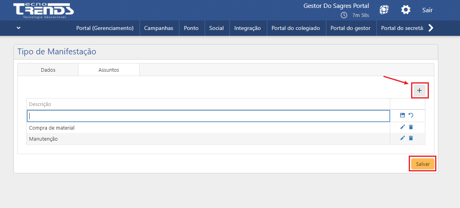Click Sair to log out
The image size is (460, 208).
427,10
